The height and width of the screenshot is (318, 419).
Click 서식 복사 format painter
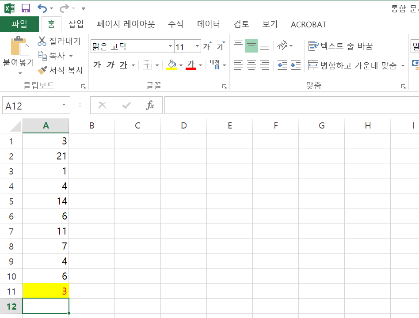[x=61, y=70]
